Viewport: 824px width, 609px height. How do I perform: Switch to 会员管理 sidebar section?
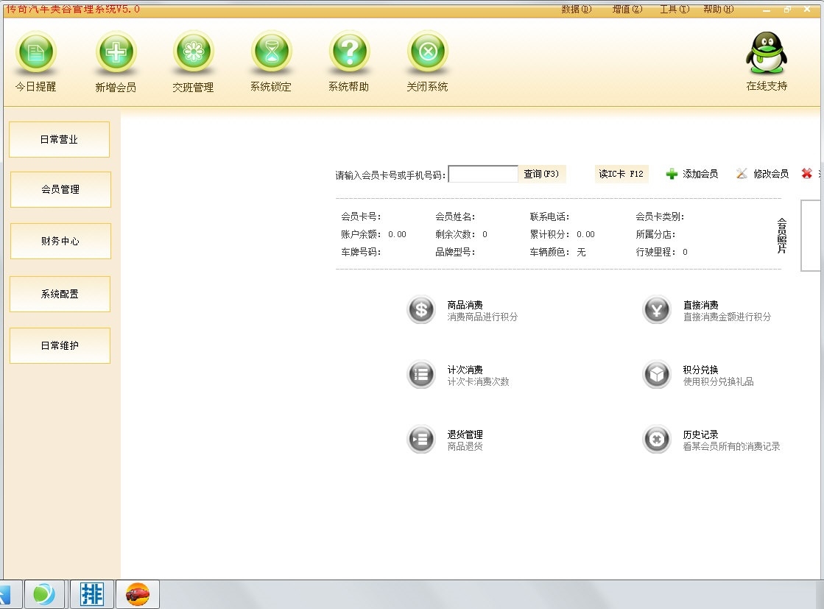[x=60, y=189]
